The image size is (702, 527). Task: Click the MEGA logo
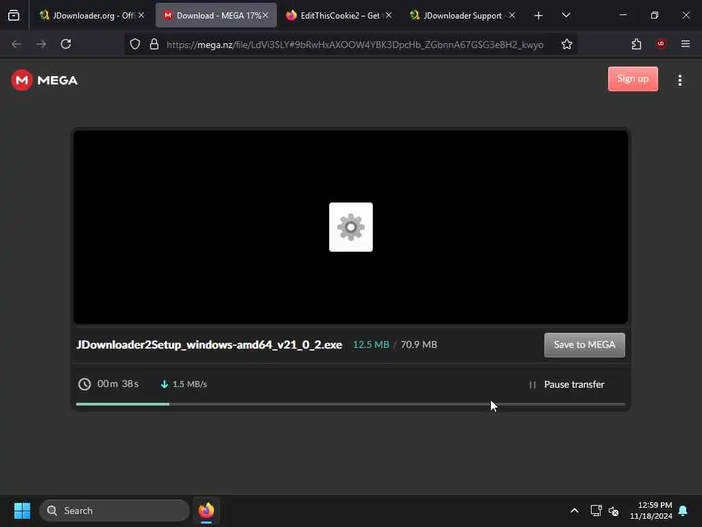(x=45, y=80)
